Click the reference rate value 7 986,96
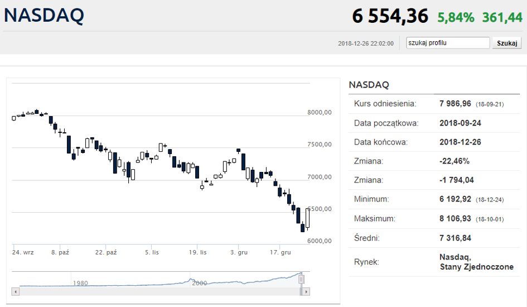 click(455, 104)
